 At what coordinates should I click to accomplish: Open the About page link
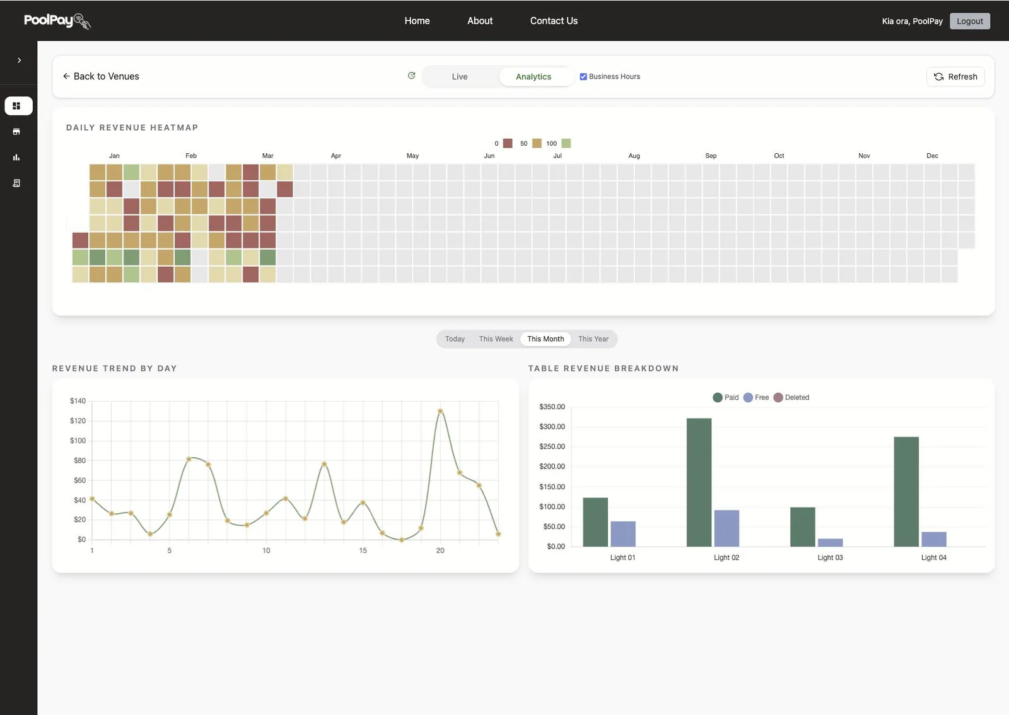[480, 21]
